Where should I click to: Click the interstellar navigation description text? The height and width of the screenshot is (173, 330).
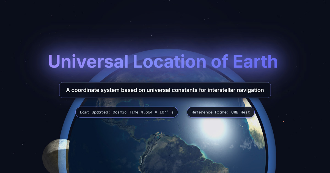click(165, 90)
